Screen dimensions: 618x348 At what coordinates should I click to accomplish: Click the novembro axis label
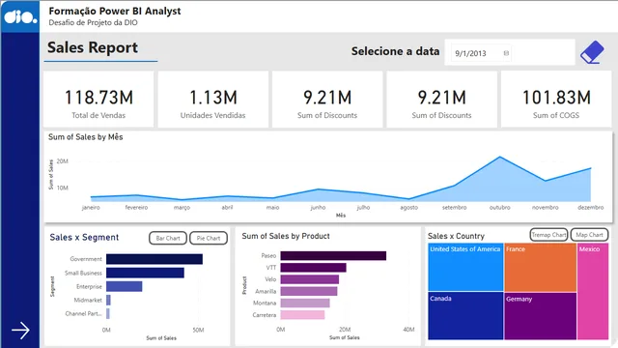click(x=545, y=207)
